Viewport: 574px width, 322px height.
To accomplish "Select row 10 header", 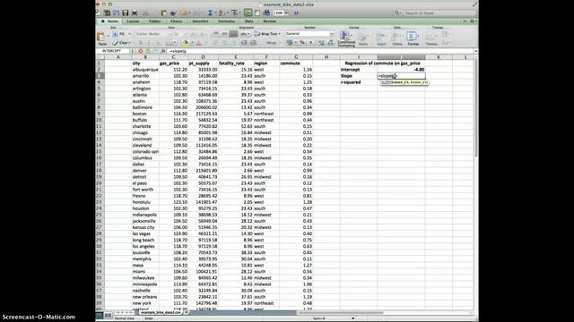I will click(100, 120).
